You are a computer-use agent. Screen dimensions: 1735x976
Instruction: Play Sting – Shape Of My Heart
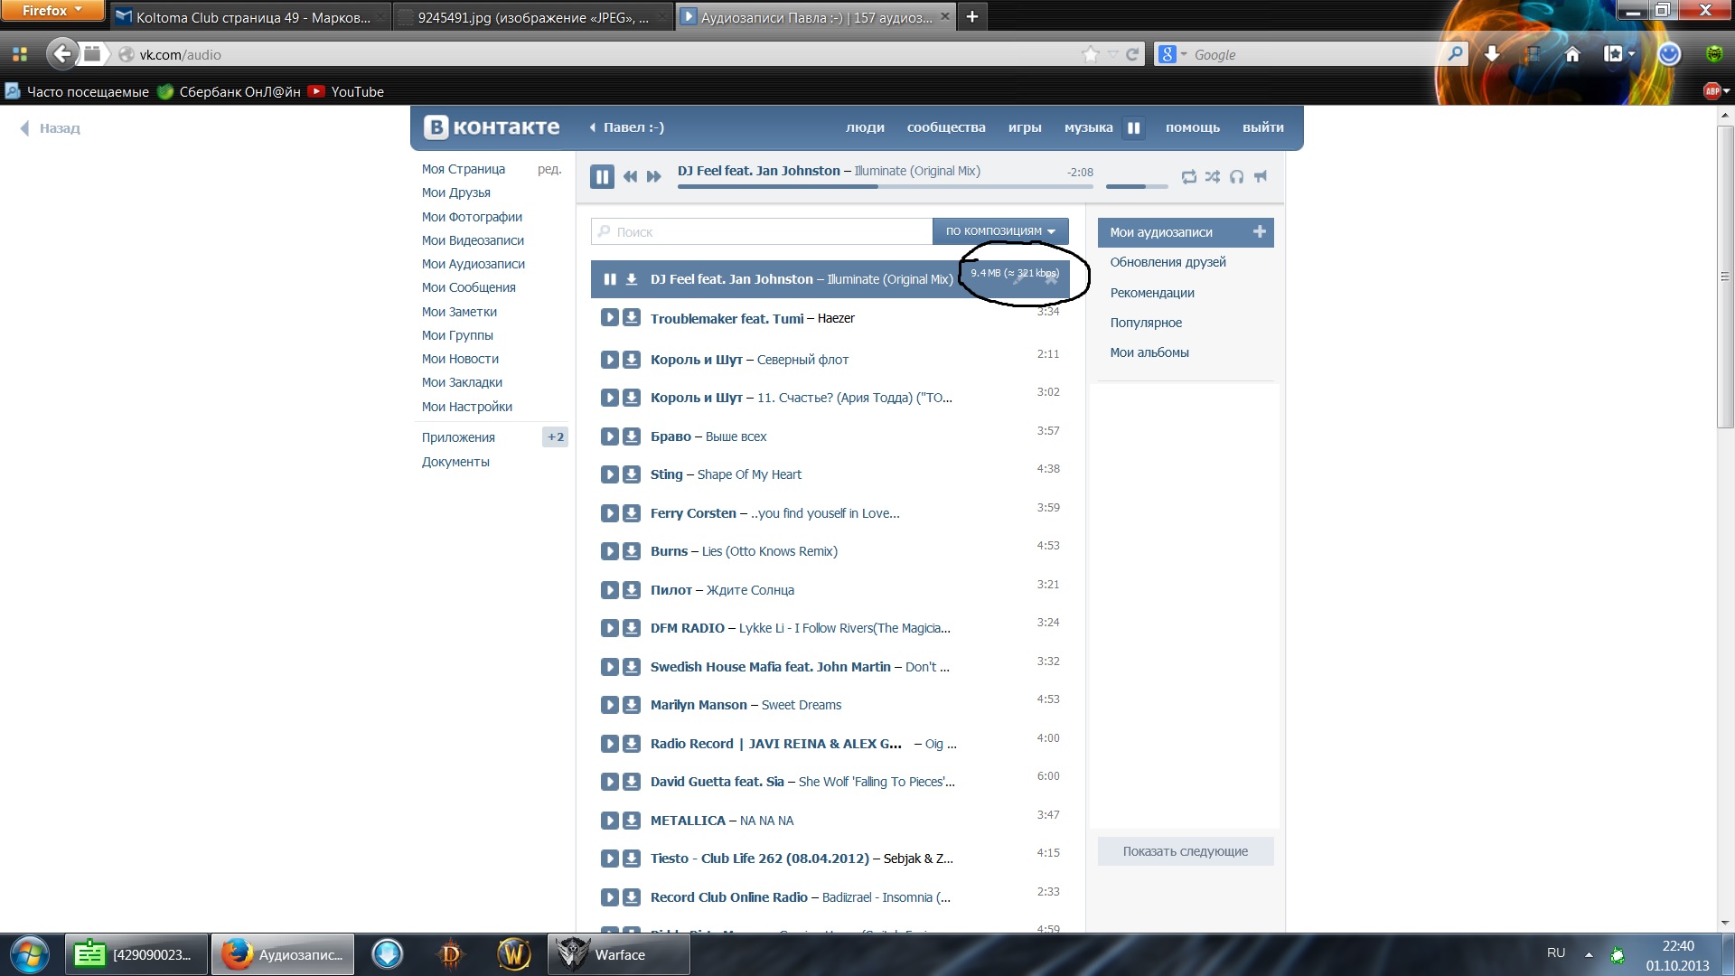[610, 474]
